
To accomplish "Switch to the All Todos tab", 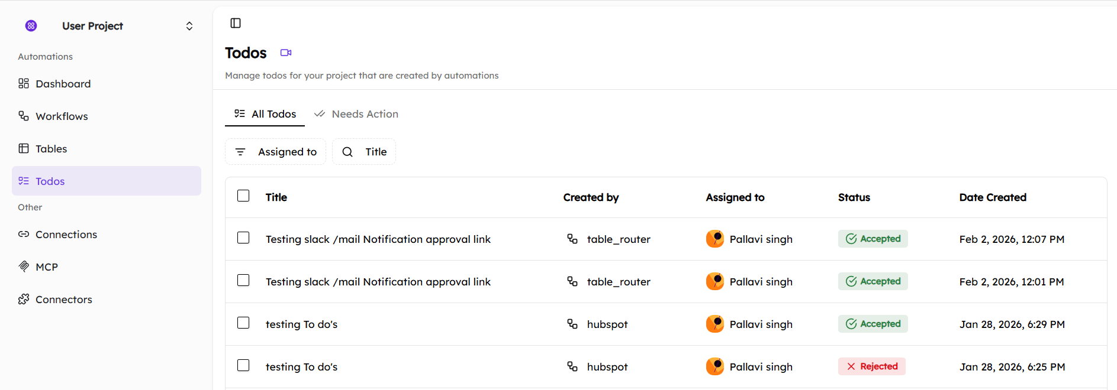I will (265, 114).
